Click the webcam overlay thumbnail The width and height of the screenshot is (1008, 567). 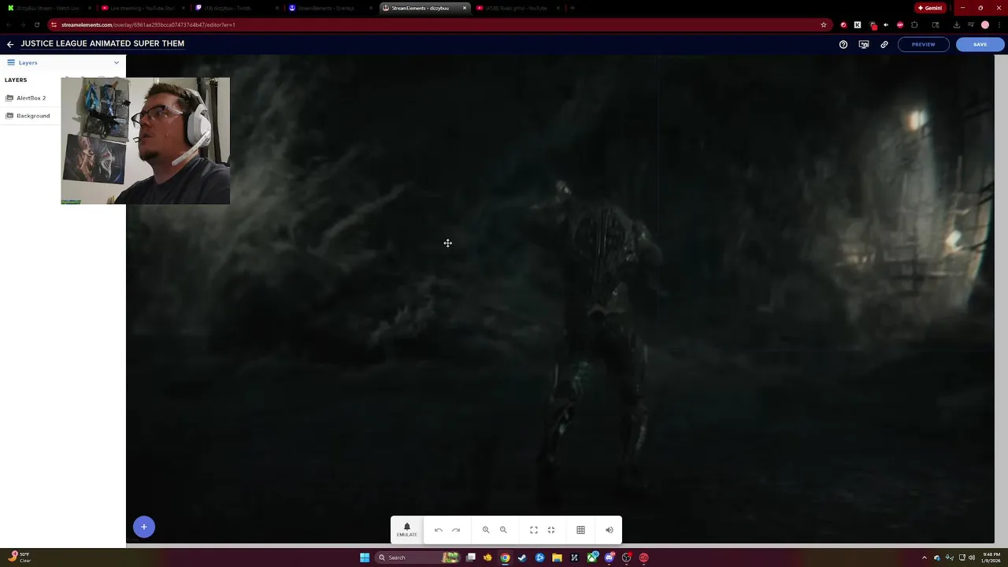pyautogui.click(x=146, y=141)
